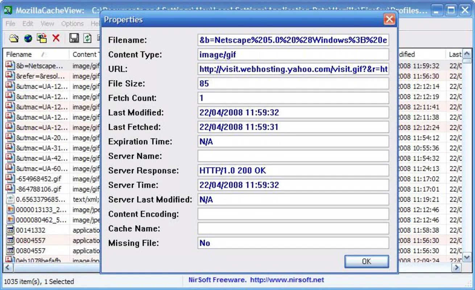Click the file icon beside -864788106.gif

coord(10,188)
